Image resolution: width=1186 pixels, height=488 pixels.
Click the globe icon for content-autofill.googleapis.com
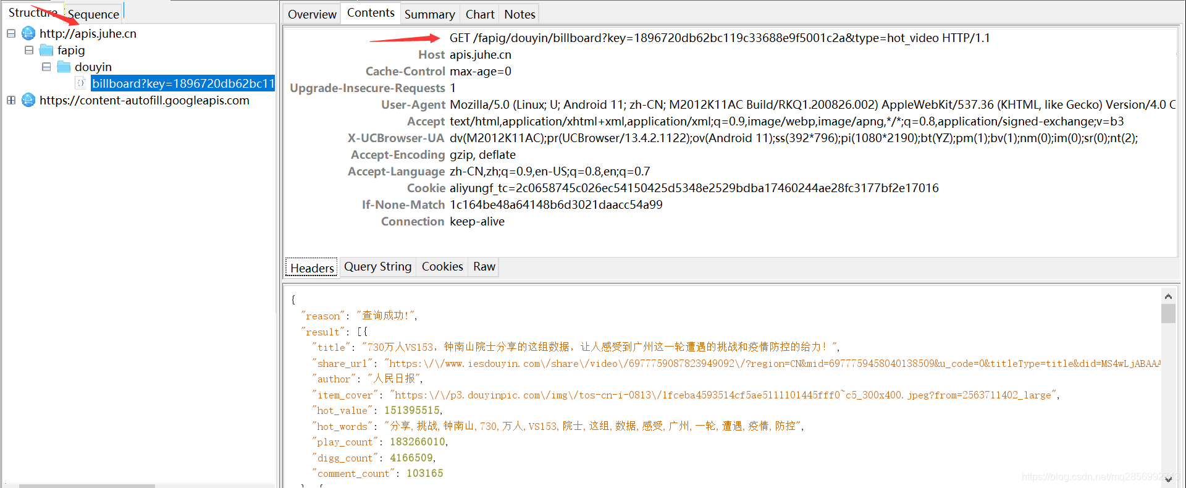pyautogui.click(x=28, y=100)
